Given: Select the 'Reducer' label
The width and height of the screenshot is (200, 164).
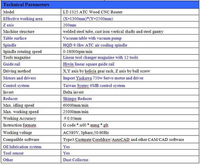Looking at the screenshot, I should pyautogui.click(x=10, y=99).
